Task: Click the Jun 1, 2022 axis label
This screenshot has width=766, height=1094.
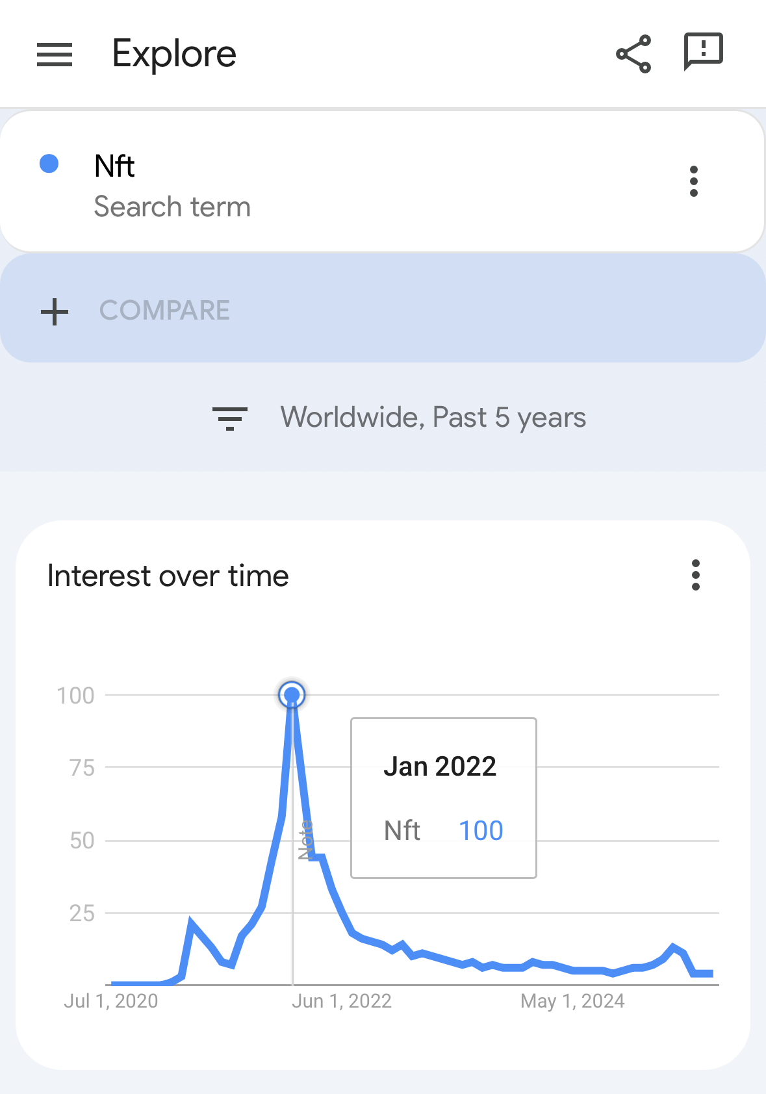Action: point(342,1001)
